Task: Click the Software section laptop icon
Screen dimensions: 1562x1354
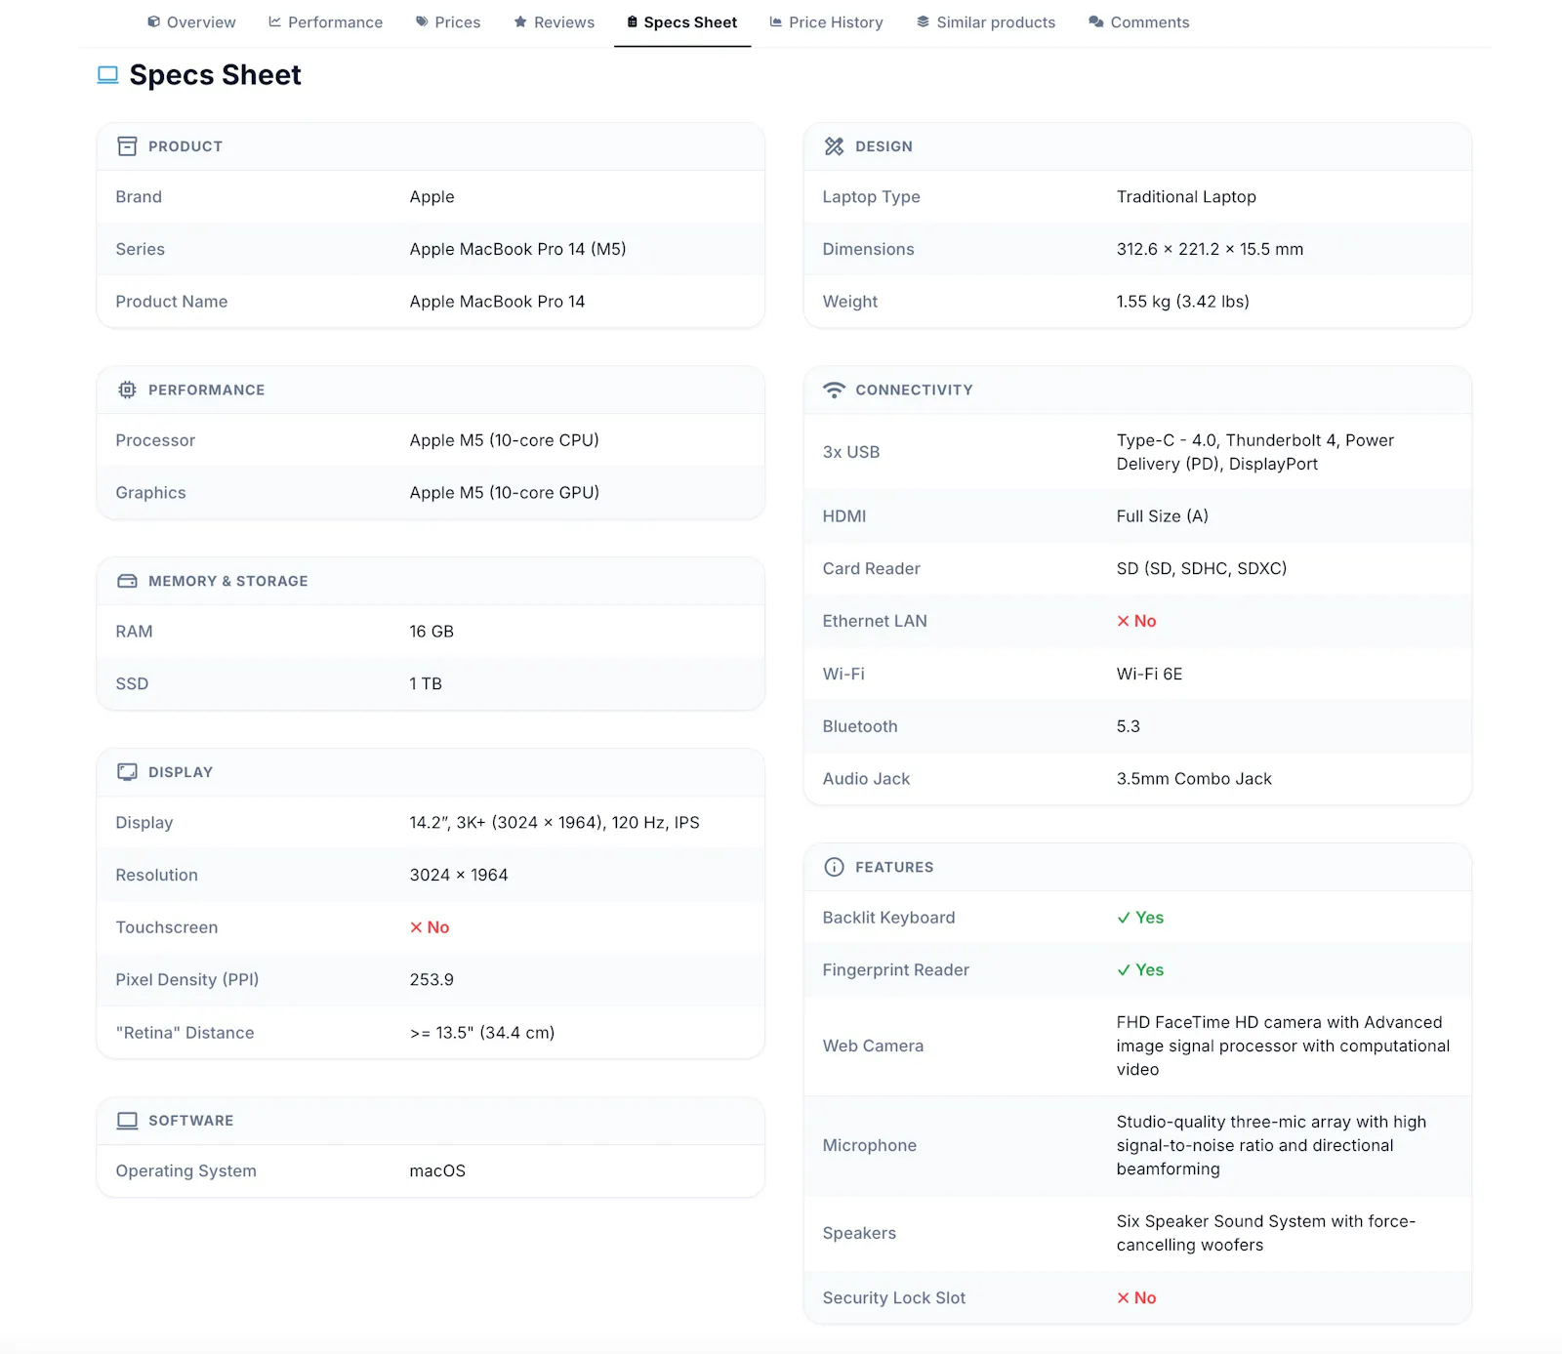Action: click(x=127, y=1121)
